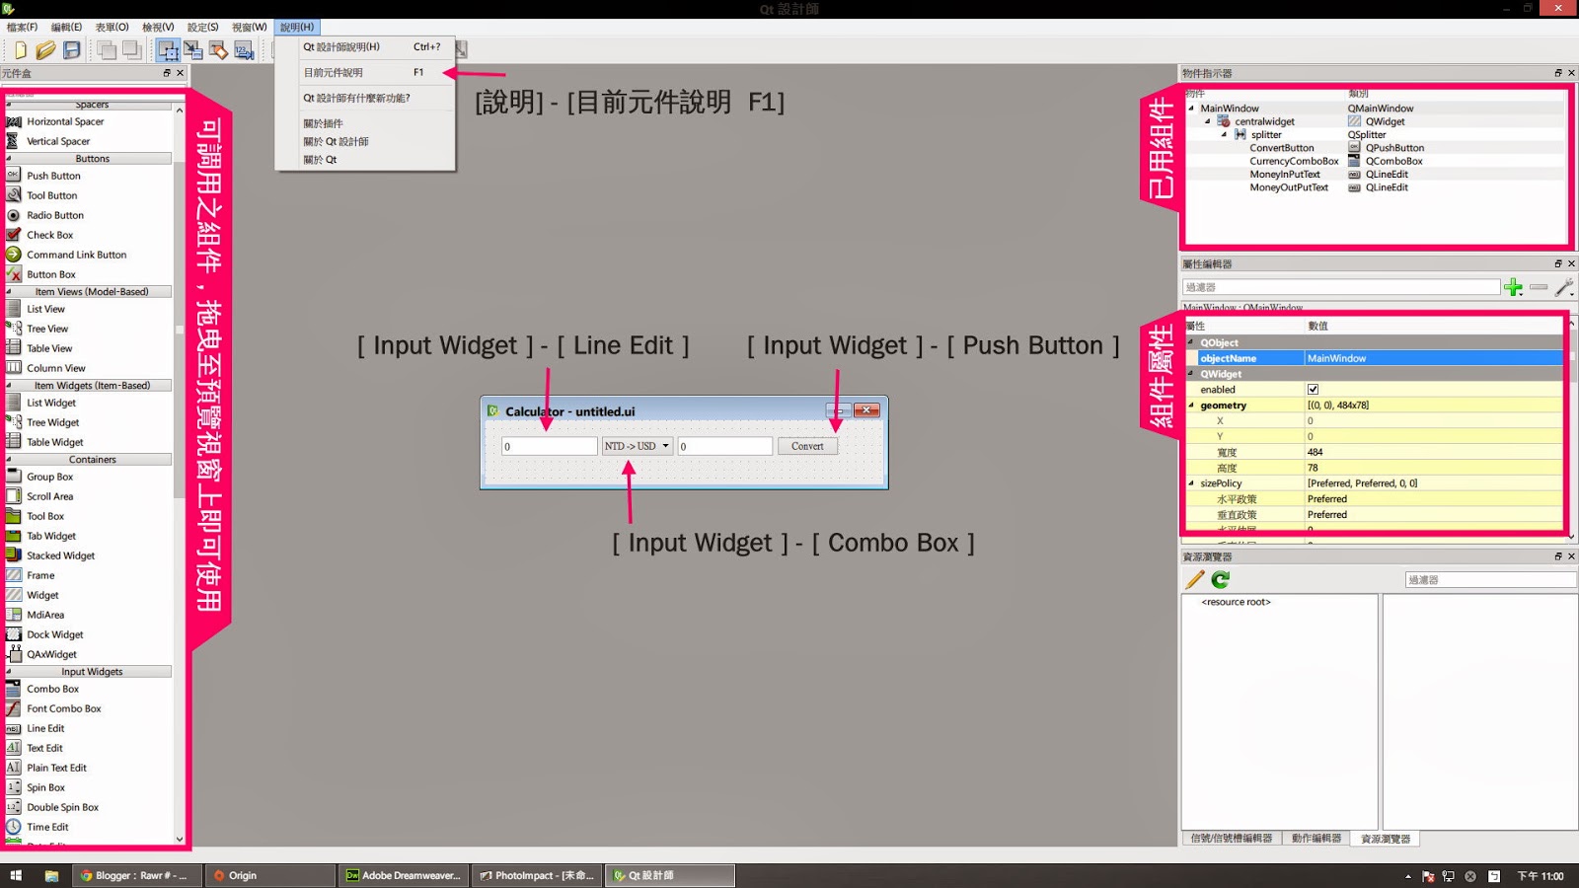This screenshot has height=888, width=1579.
Task: Choose 關於 Qt 設計師 menu entry
Action: 364,141
